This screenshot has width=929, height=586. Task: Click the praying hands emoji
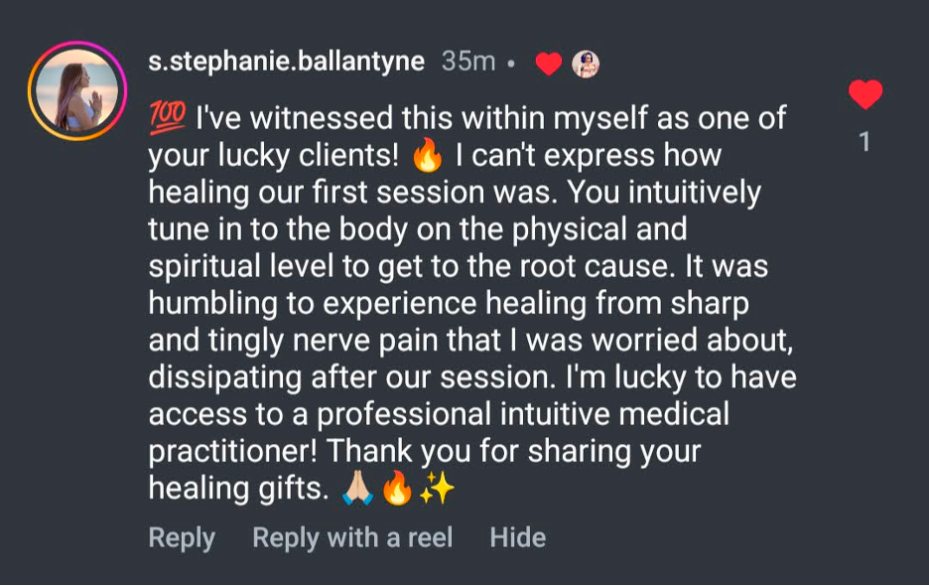(357, 489)
